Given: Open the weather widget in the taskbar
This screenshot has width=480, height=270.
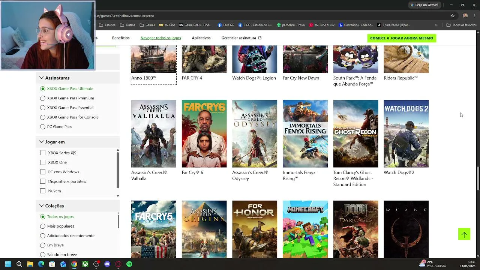Looking at the screenshot, I should click(433, 264).
